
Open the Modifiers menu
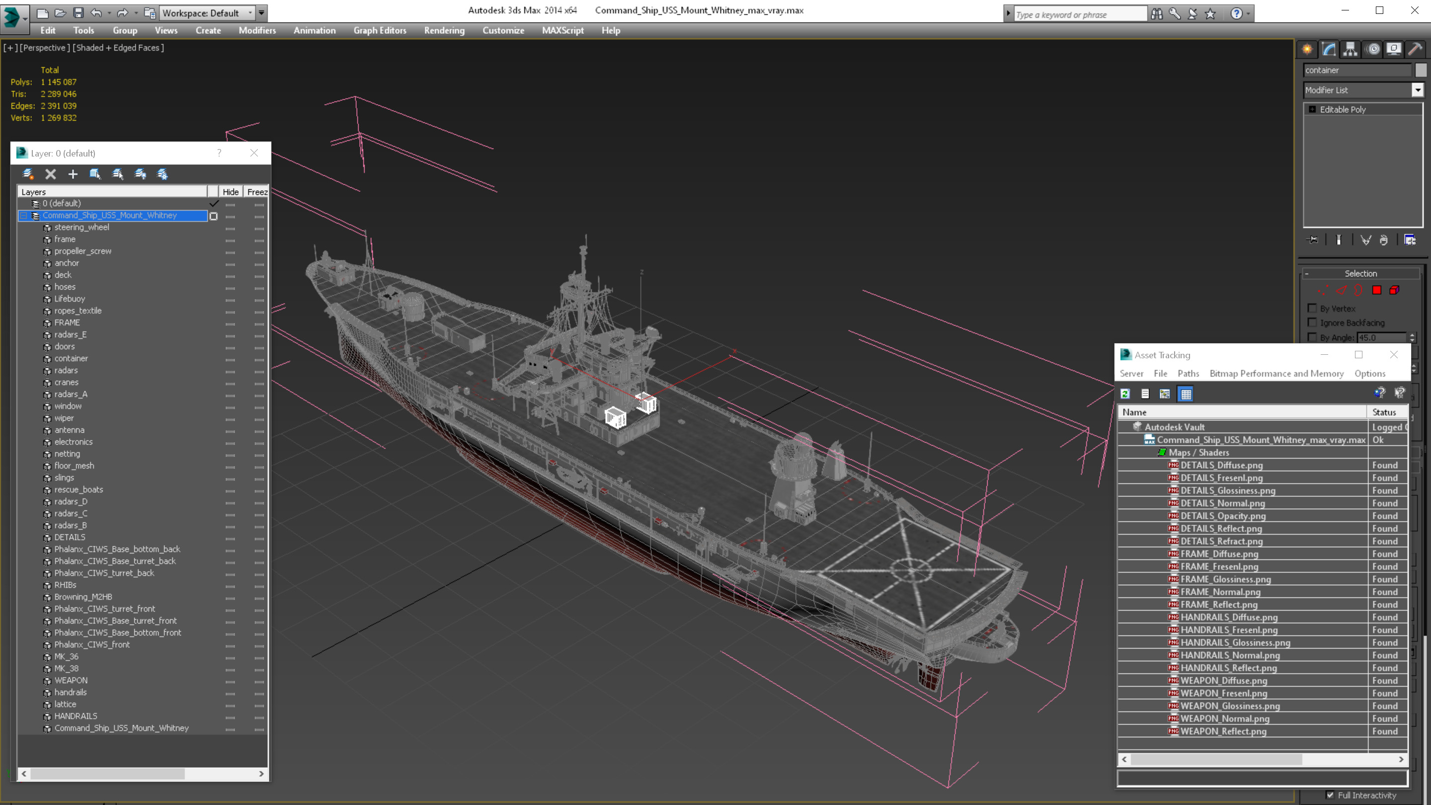(257, 30)
